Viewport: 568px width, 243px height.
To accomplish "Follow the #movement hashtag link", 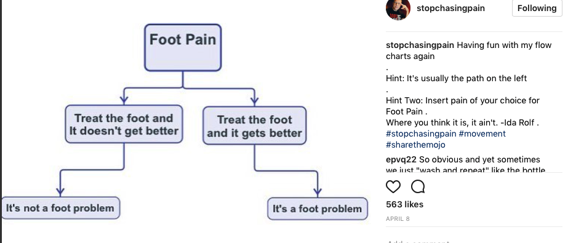I will (482, 133).
